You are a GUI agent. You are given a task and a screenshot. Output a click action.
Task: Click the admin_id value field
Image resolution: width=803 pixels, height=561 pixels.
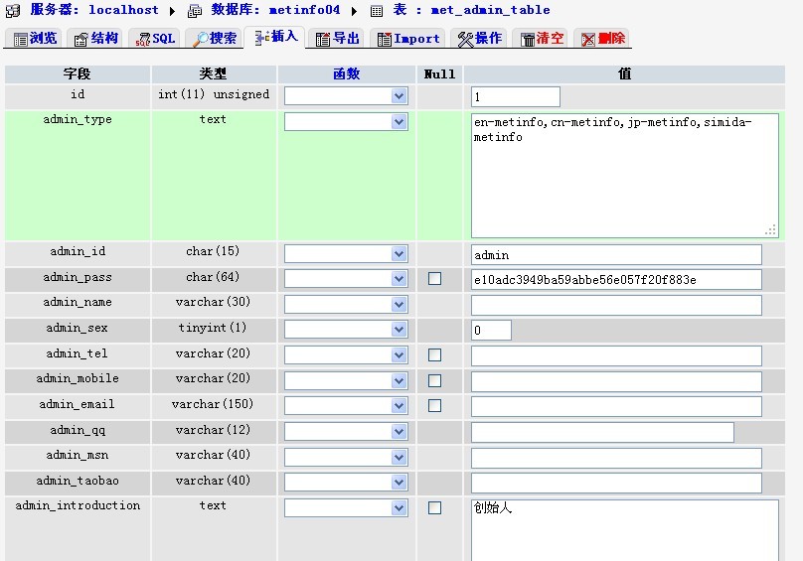(616, 254)
